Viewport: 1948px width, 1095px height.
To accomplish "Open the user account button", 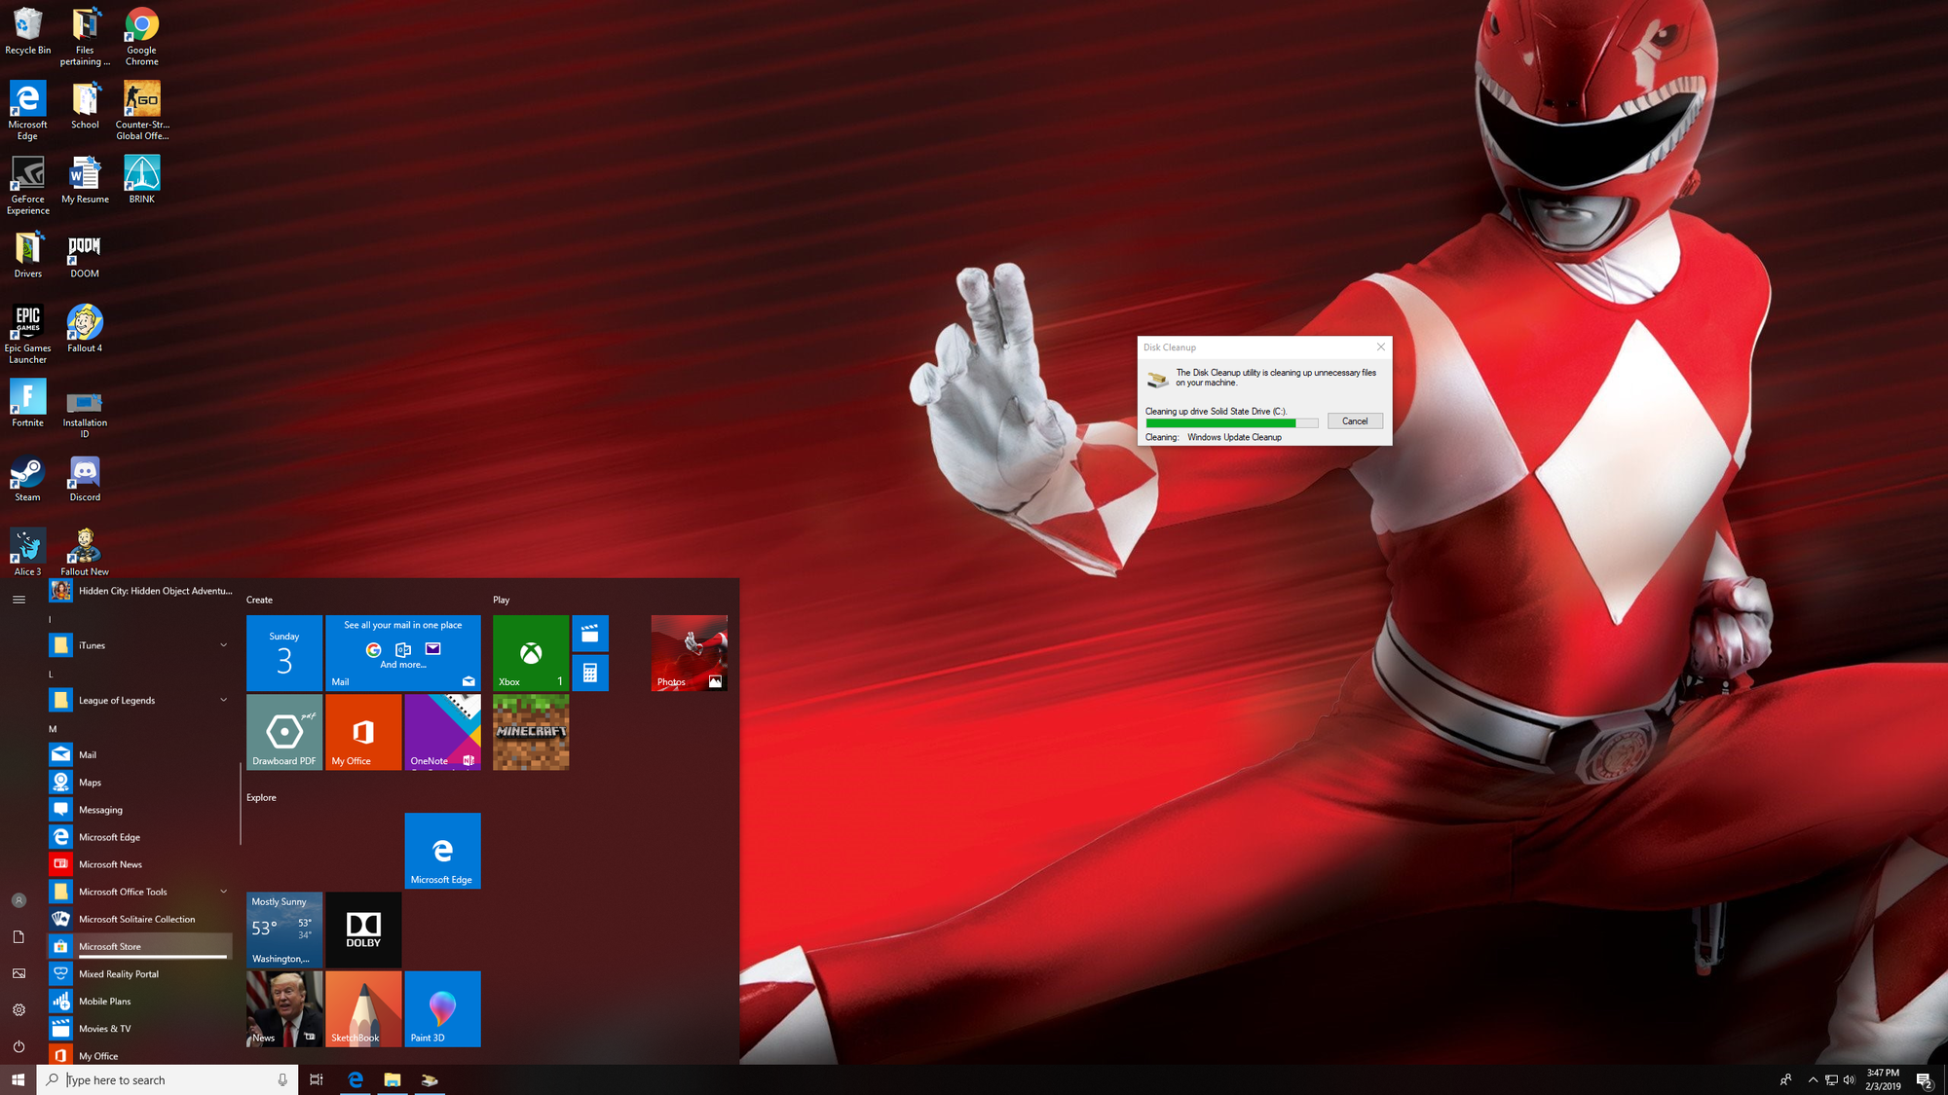I will (19, 900).
